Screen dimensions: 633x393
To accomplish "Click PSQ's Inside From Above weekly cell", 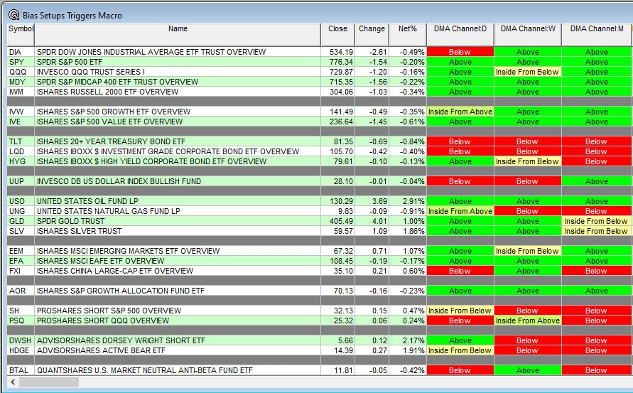I will click(x=528, y=321).
